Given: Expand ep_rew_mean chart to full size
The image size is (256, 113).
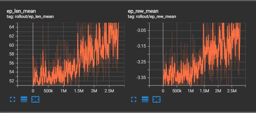Looking at the screenshot, I should (x=134, y=99).
